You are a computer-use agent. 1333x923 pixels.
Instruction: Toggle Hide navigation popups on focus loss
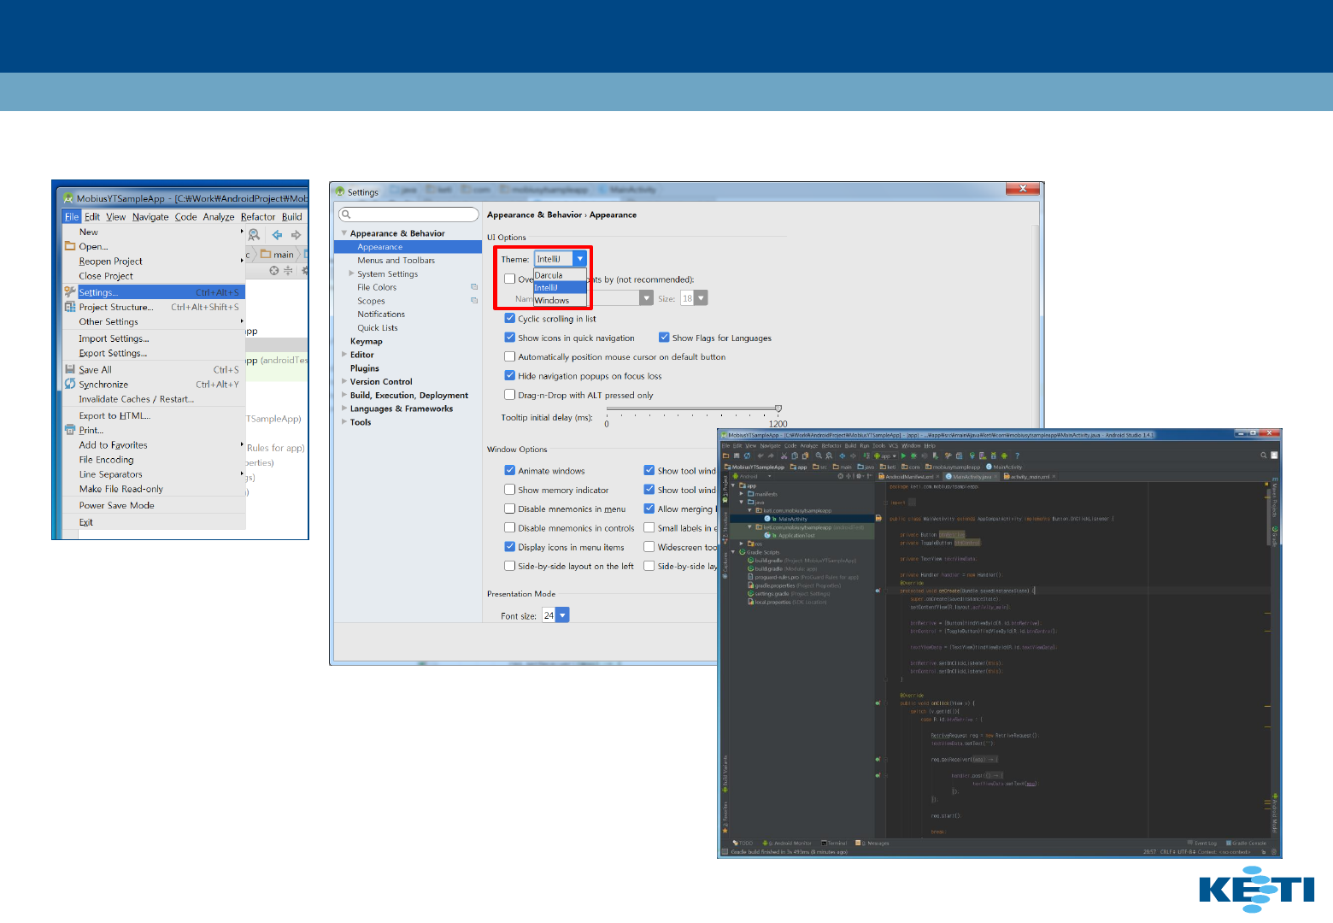510,375
